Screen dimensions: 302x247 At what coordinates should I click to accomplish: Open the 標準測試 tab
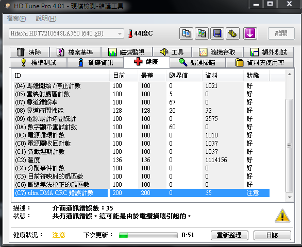38,62
